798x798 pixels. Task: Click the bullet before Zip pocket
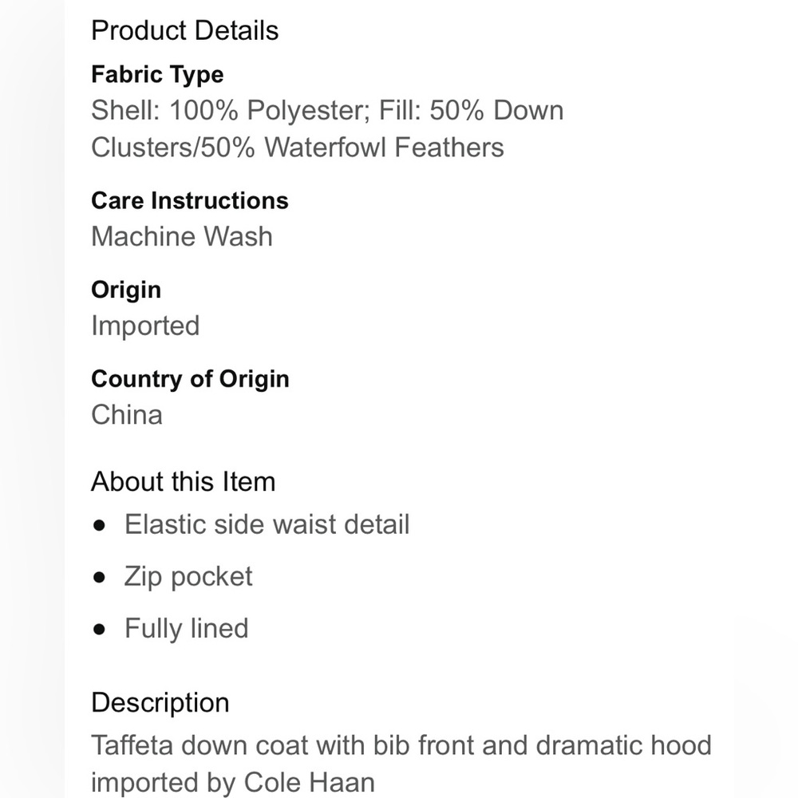point(99,578)
